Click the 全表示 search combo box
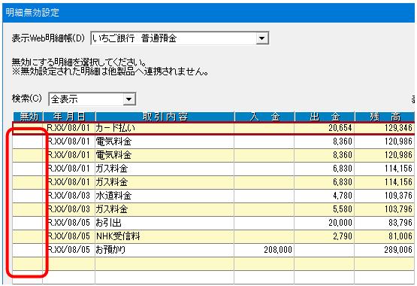Image resolution: width=417 pixels, height=286 pixels. tap(92, 99)
